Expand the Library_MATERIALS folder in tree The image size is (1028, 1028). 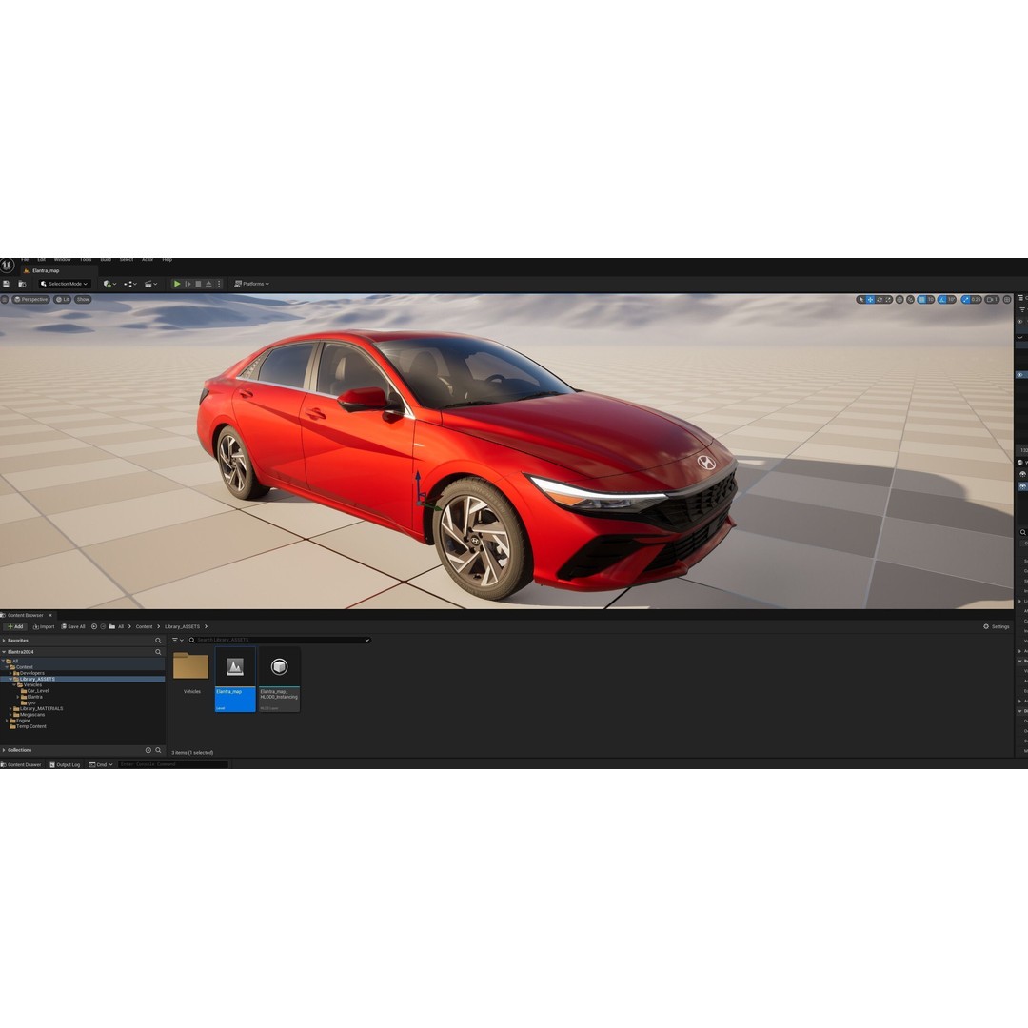(x=10, y=709)
